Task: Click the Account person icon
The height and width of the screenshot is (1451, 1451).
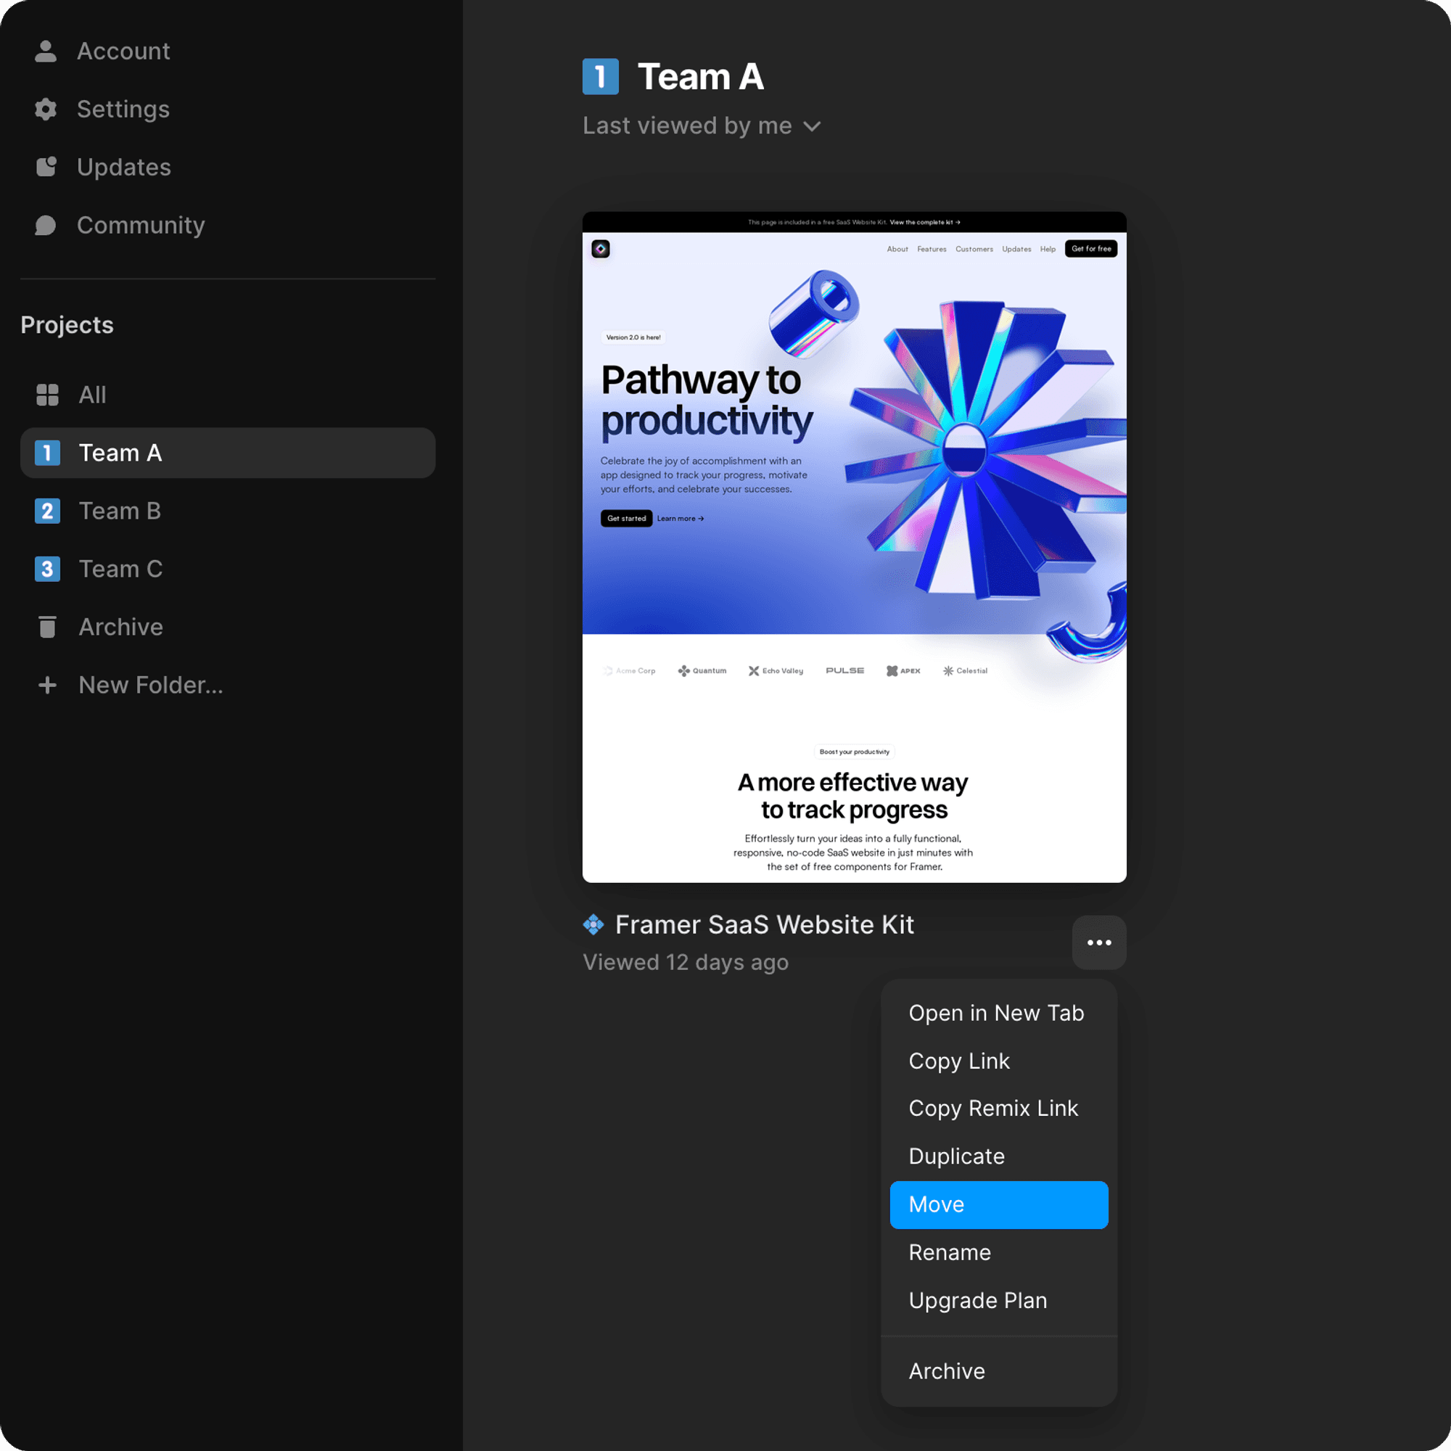Action: click(x=46, y=51)
